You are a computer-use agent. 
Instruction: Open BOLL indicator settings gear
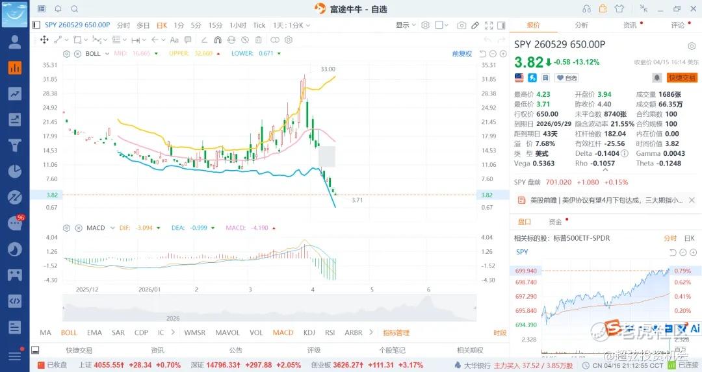click(x=67, y=54)
